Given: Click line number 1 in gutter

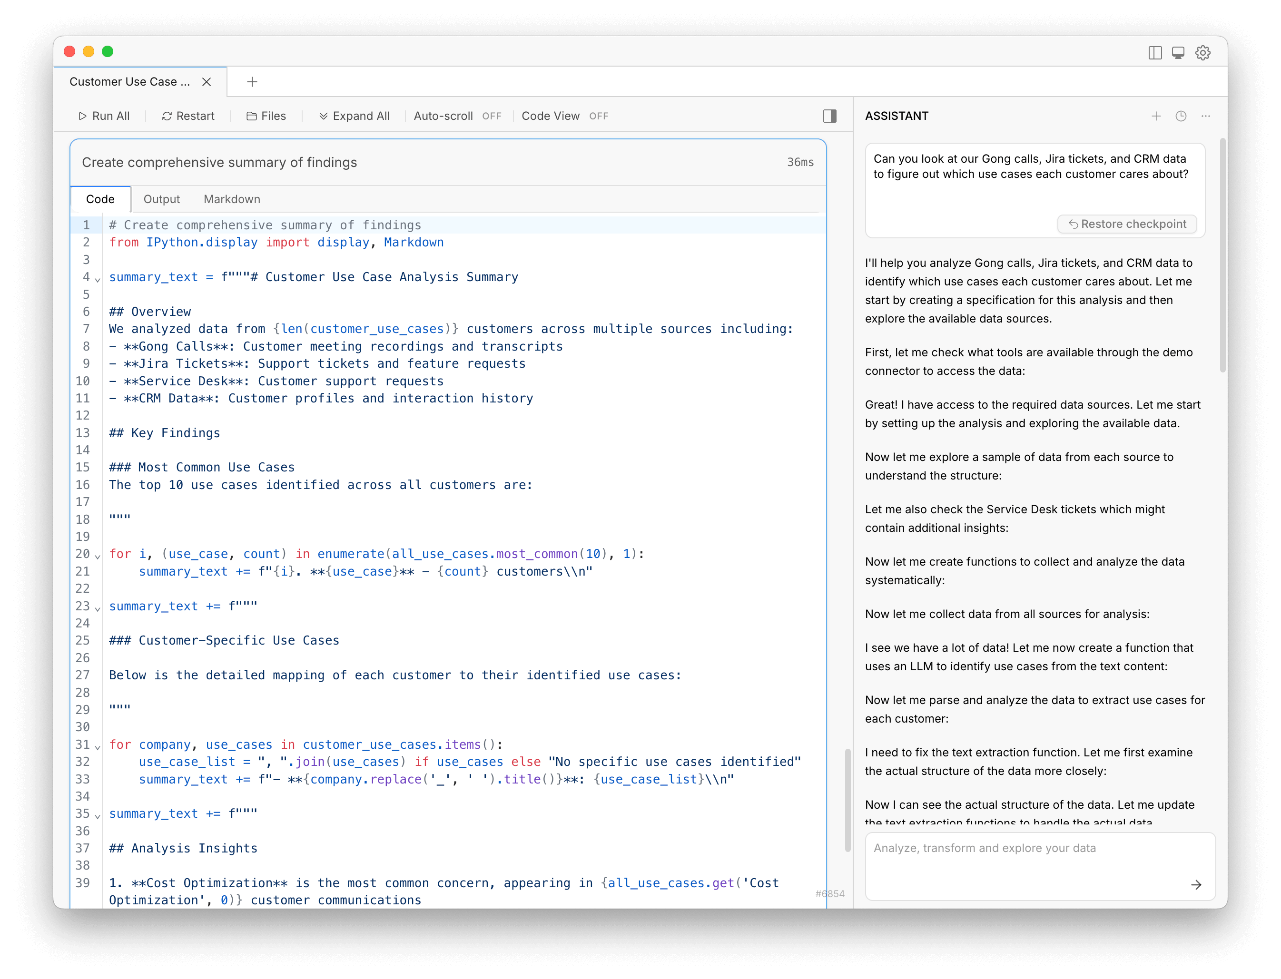Looking at the screenshot, I should click(x=86, y=225).
